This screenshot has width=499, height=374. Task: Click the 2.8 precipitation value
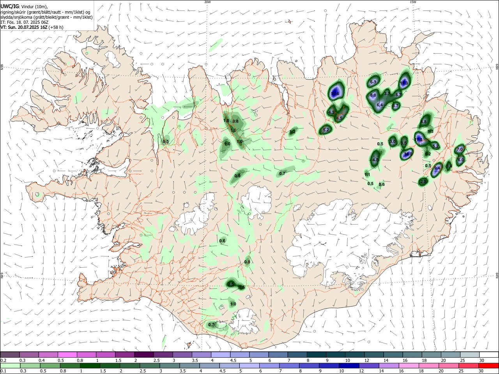424,182
